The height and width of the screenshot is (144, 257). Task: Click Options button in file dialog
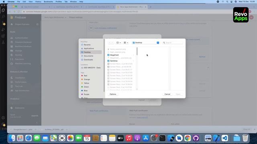(113, 94)
